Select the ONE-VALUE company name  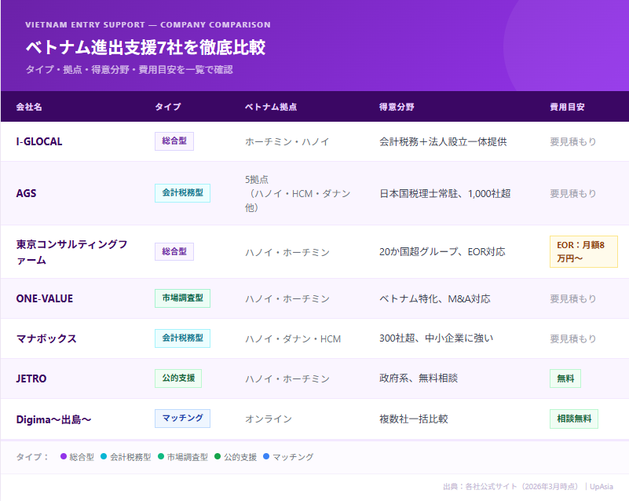click(x=45, y=298)
